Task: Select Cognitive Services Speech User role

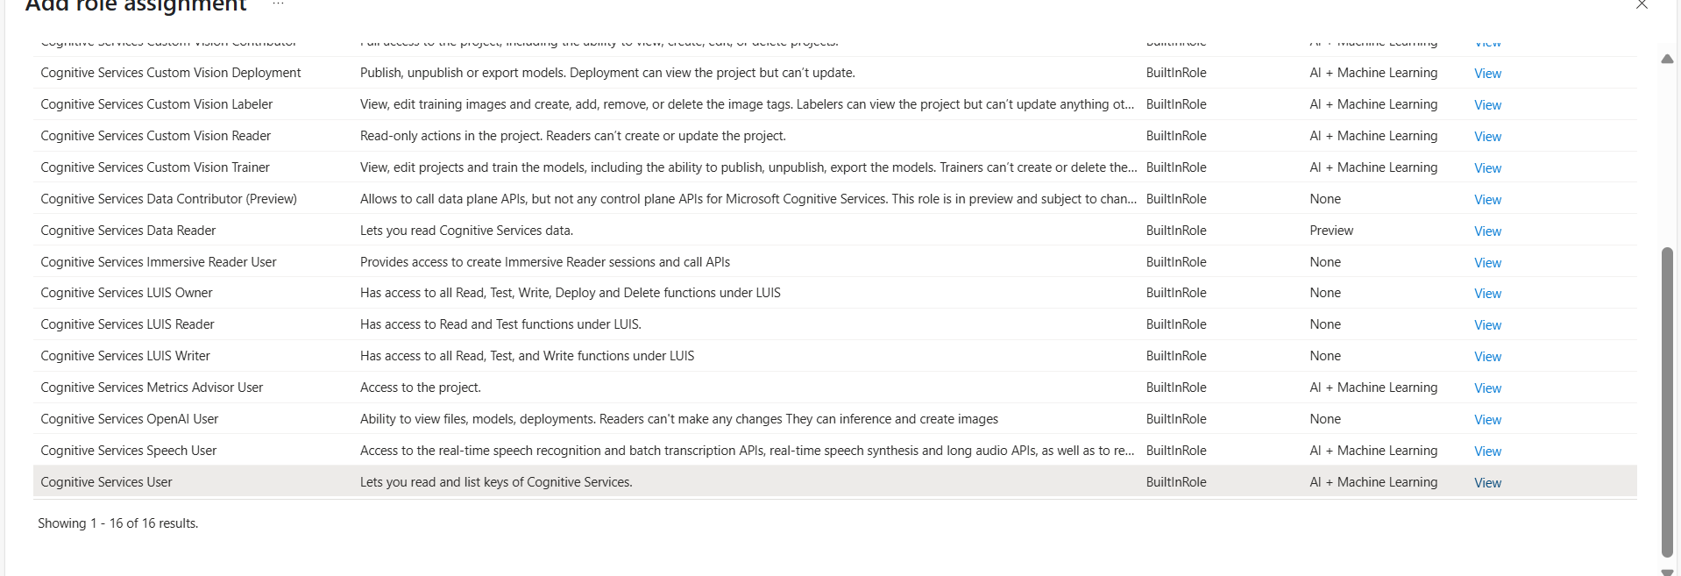Action: click(x=128, y=451)
